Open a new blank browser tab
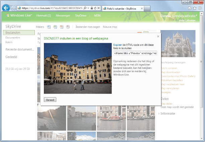 pyautogui.click(x=147, y=9)
